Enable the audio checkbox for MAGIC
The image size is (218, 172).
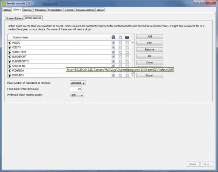point(120,43)
